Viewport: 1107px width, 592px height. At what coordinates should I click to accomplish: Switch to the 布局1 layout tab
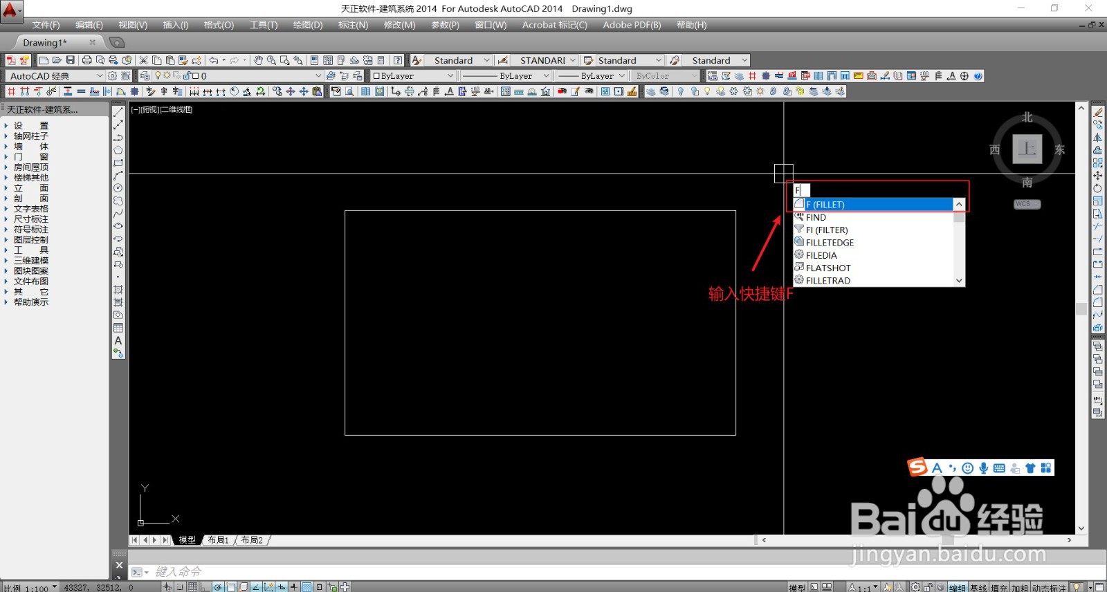coord(218,540)
